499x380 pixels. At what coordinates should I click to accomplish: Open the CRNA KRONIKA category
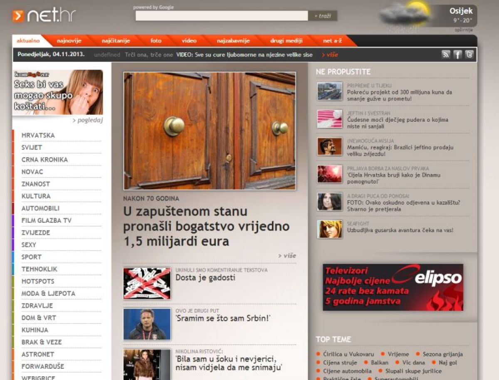click(44, 160)
